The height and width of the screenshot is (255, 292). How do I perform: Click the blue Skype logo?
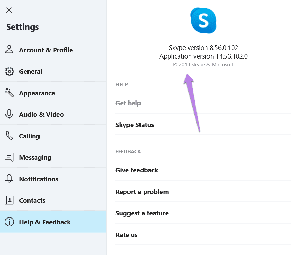(203, 20)
